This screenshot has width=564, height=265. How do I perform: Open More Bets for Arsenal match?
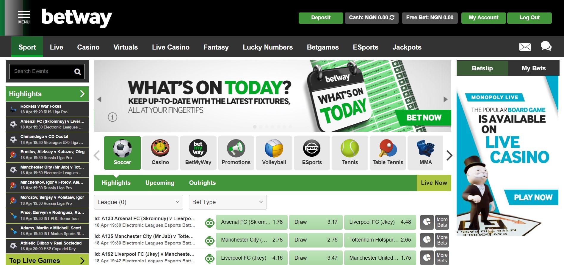coord(442,222)
